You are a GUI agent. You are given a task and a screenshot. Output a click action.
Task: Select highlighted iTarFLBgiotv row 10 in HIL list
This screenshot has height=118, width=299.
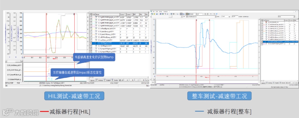click(x=119, y=43)
